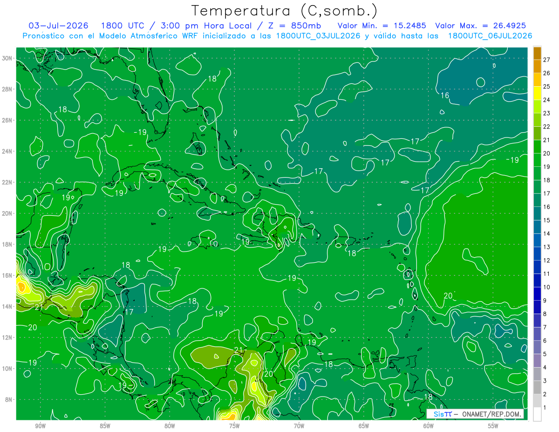Viewport: 559px width, 432px height.
Task: Click the "8N" latitude label
Action: (x=8, y=399)
